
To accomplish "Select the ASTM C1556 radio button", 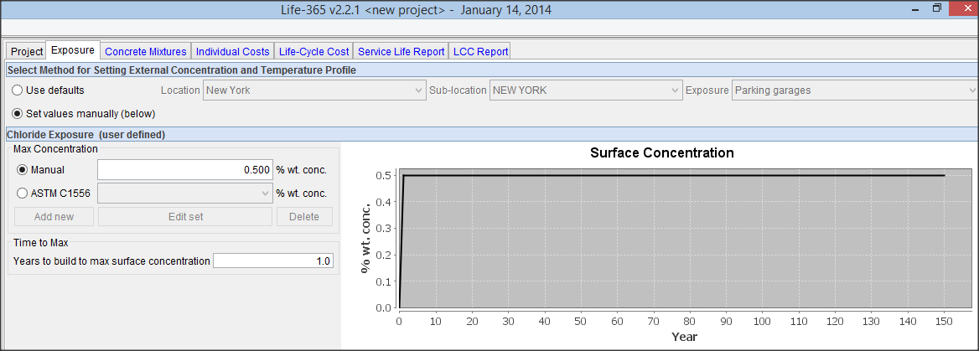I will [x=23, y=194].
